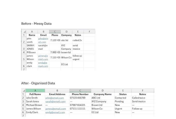Select the 'M Brown' cell
This screenshot has width=176, height=119.
click(32, 52)
